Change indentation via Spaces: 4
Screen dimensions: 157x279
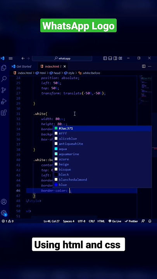69,221
